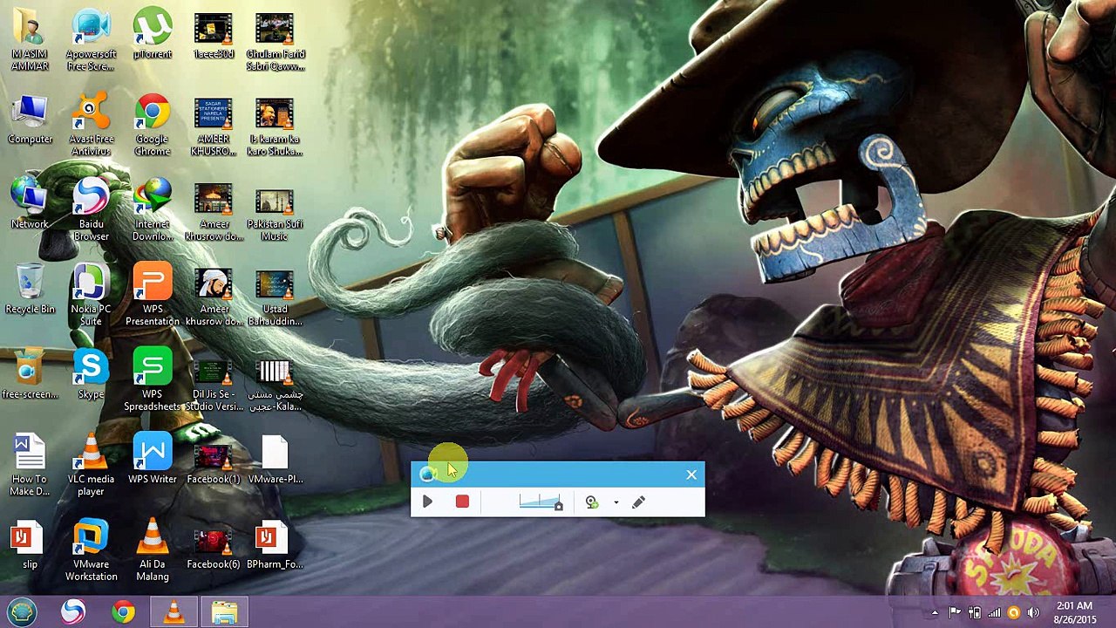Open Internet Download Manager shortcut
The image size is (1116, 628).
[153, 210]
